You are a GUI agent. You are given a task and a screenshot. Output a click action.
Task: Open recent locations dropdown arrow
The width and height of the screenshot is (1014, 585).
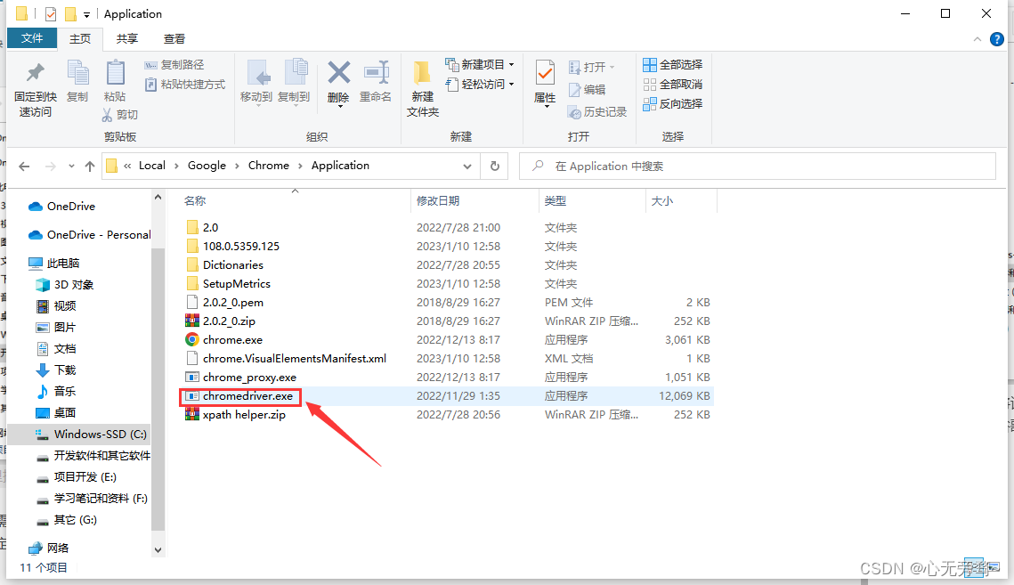[71, 167]
